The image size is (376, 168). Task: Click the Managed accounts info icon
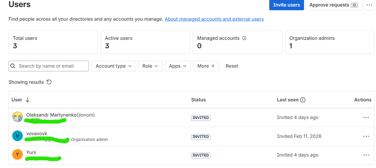pyautogui.click(x=244, y=38)
